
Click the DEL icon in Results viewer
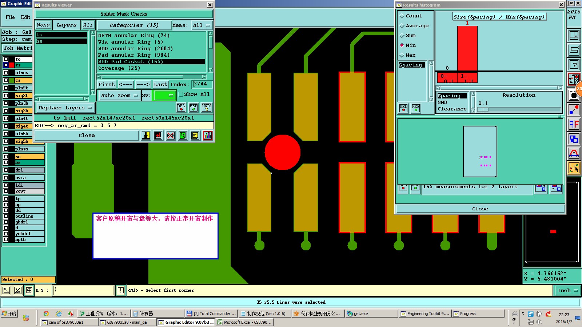point(181,107)
